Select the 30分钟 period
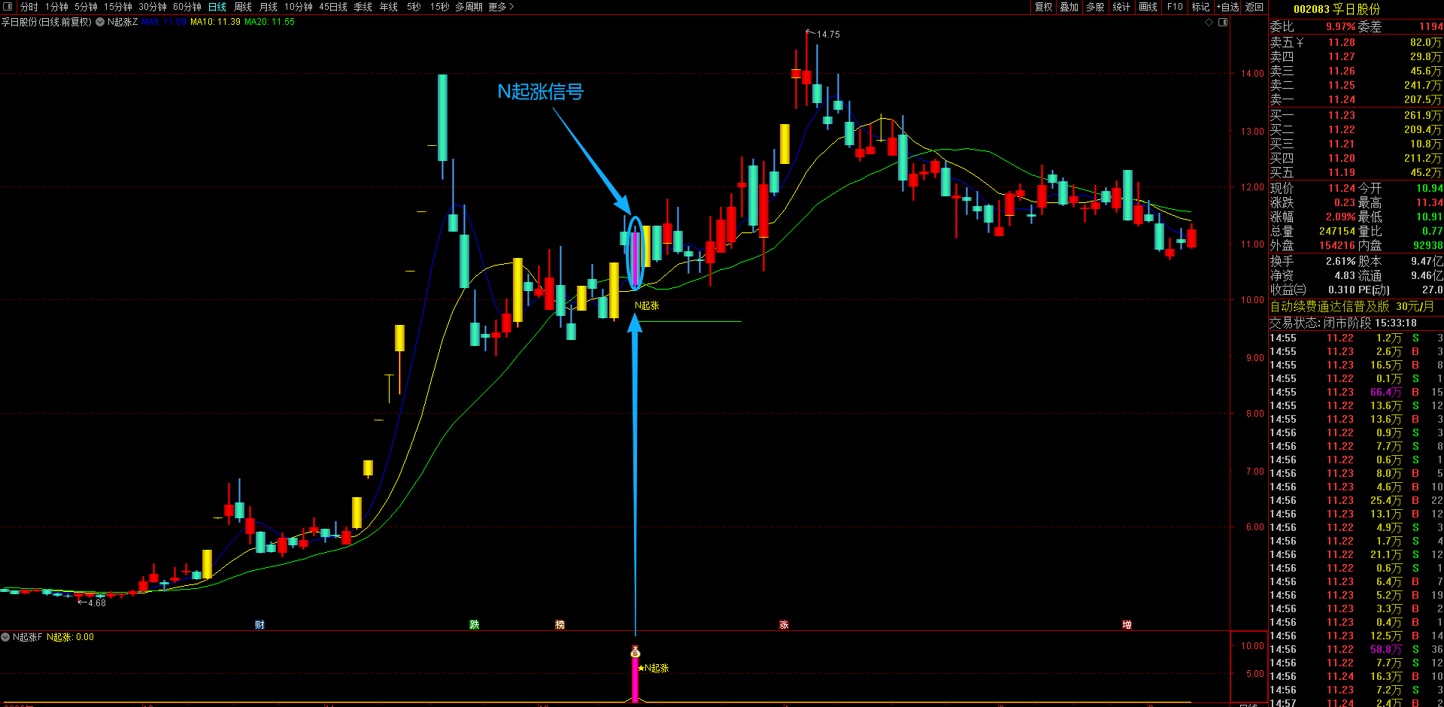This screenshot has width=1444, height=707. 153,7
